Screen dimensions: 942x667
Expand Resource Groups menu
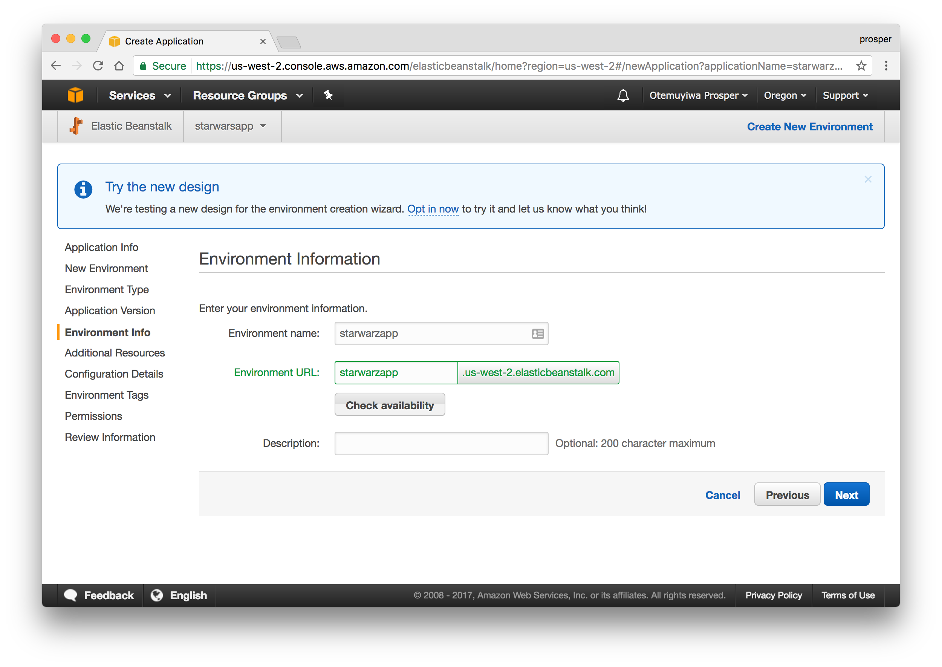click(248, 95)
